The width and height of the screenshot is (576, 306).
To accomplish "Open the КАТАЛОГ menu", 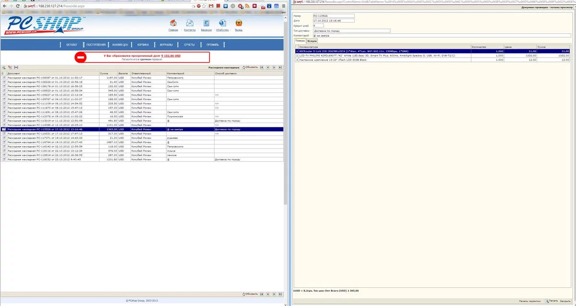I will tap(72, 45).
